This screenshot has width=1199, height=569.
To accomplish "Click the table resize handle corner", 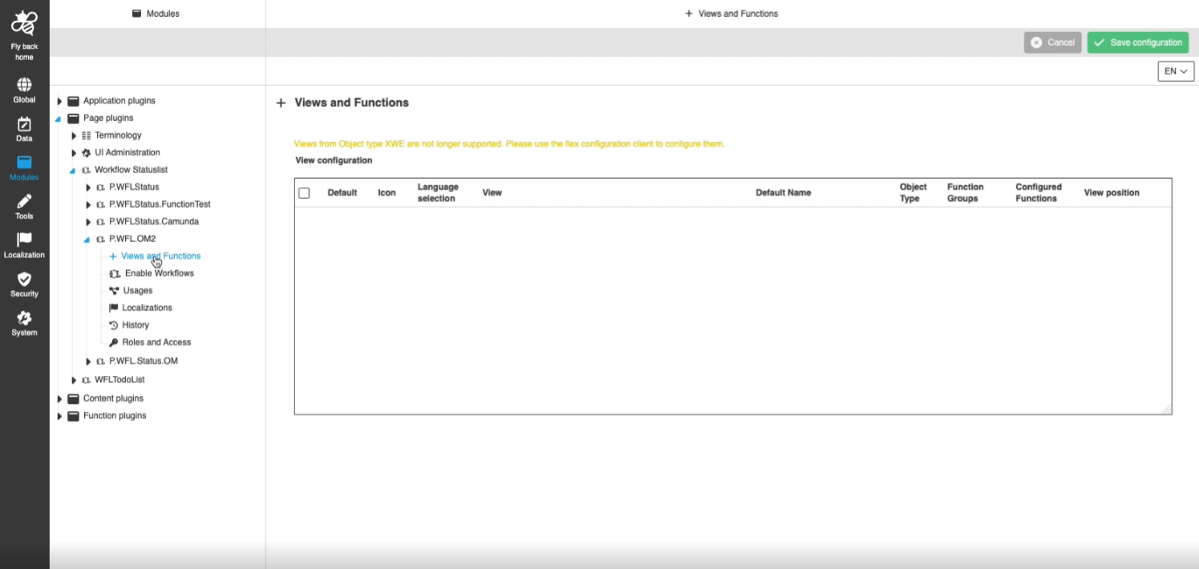I will point(1167,410).
